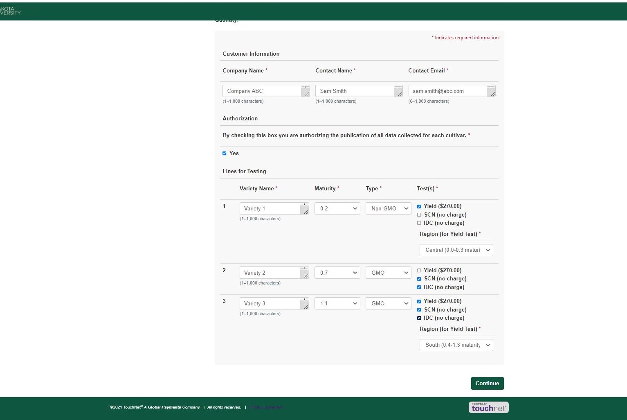Image resolution: width=627 pixels, height=420 pixels.
Task: Check the Yield test for Variety 2
Action: [x=419, y=271]
